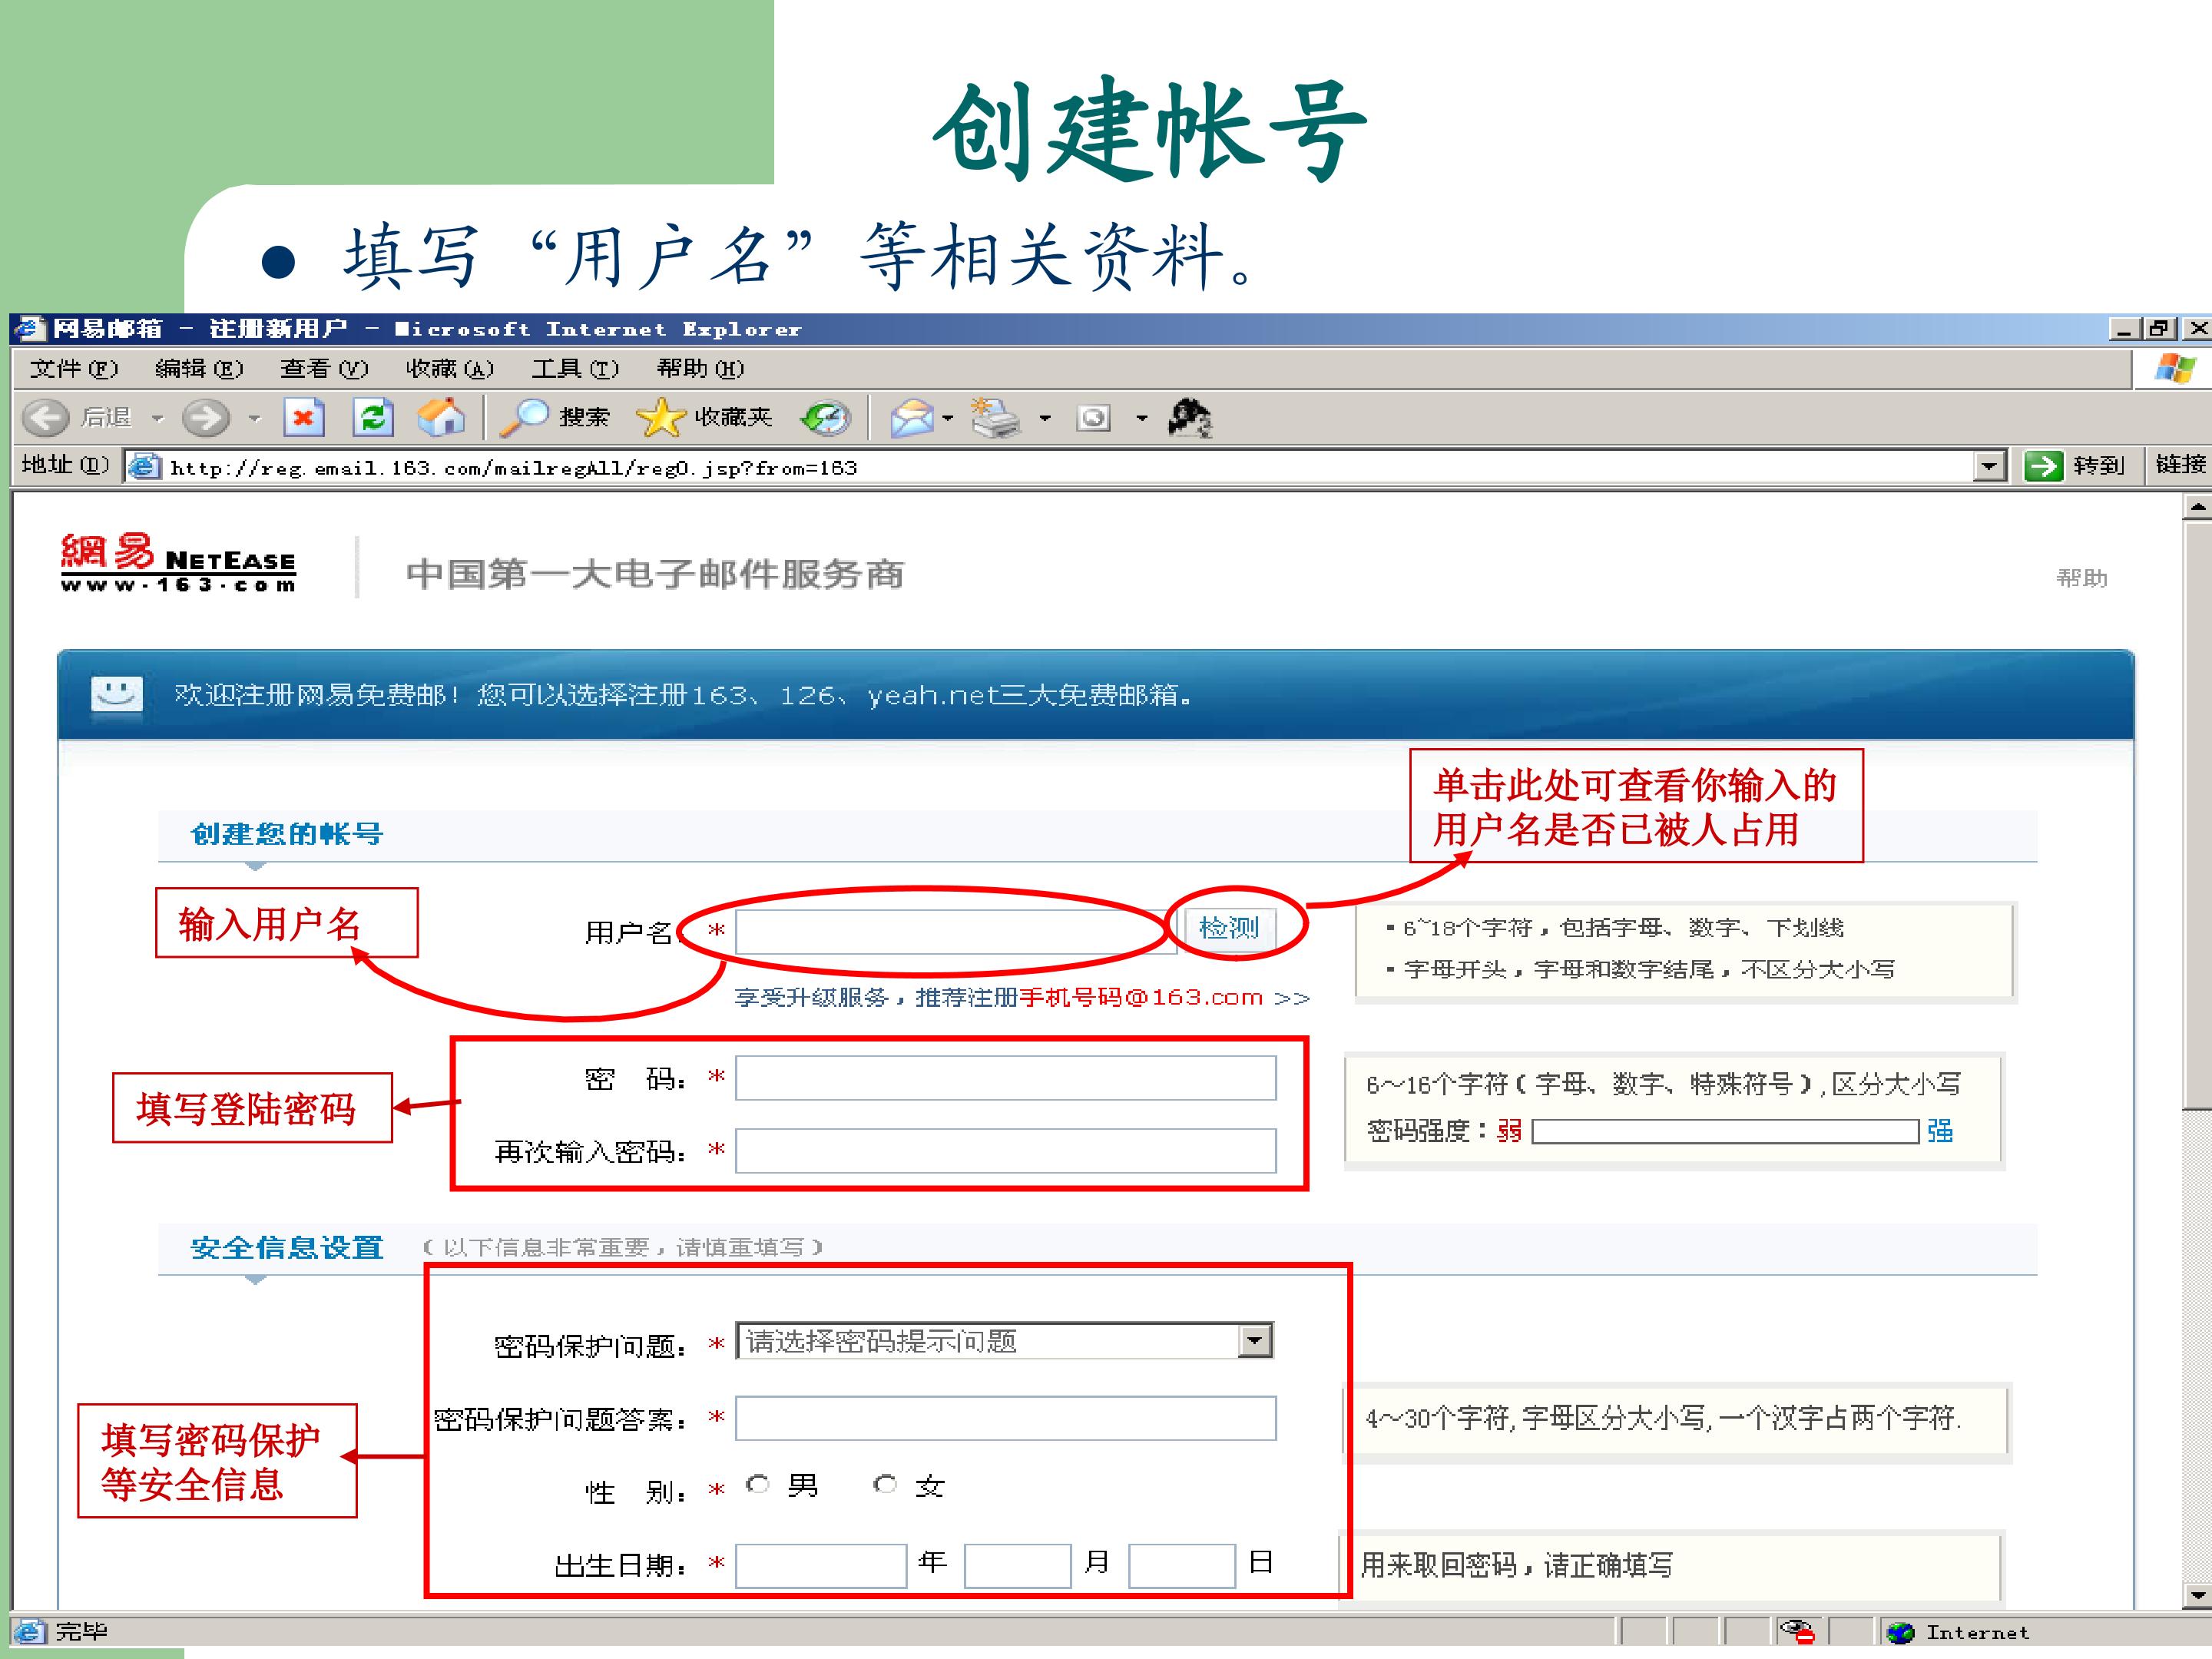Open the address bar dropdown arrow
2212x1659 pixels.
point(1990,466)
